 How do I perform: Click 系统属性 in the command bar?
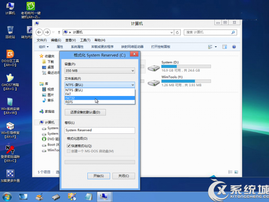(77, 47)
